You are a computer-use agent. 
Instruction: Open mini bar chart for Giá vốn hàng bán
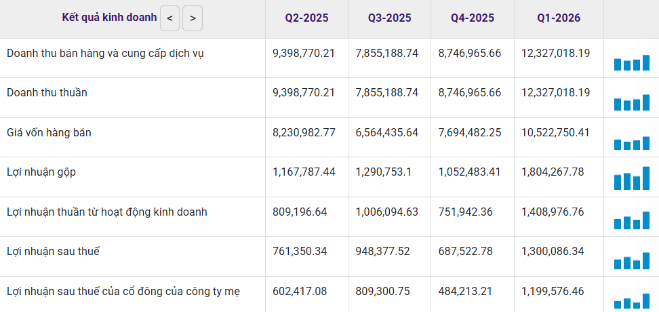[632, 143]
